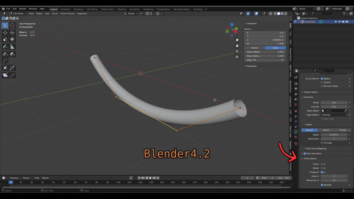Image resolution: width=354 pixels, height=199 pixels.
Task: Hide NurbsPath in viewport with eye icon
Action: point(339,22)
